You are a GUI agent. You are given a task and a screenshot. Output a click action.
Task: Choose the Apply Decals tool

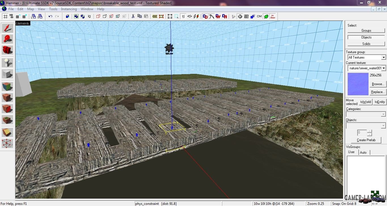(x=7, y=109)
